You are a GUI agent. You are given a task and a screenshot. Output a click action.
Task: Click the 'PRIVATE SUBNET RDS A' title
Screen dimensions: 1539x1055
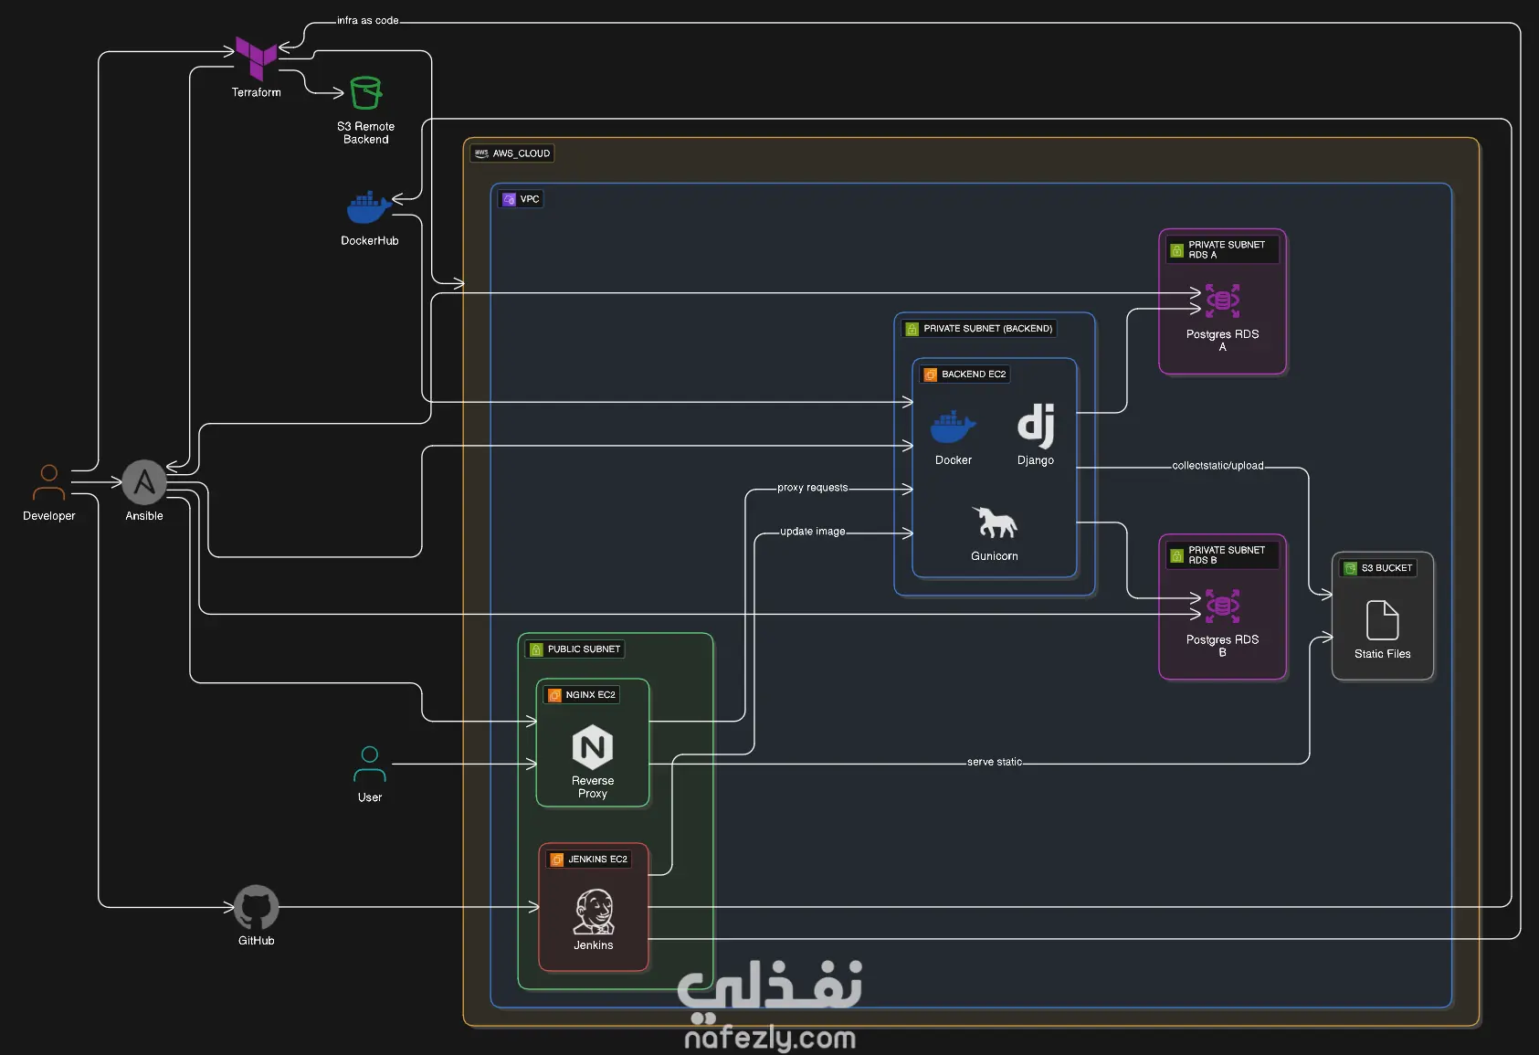click(x=1227, y=250)
